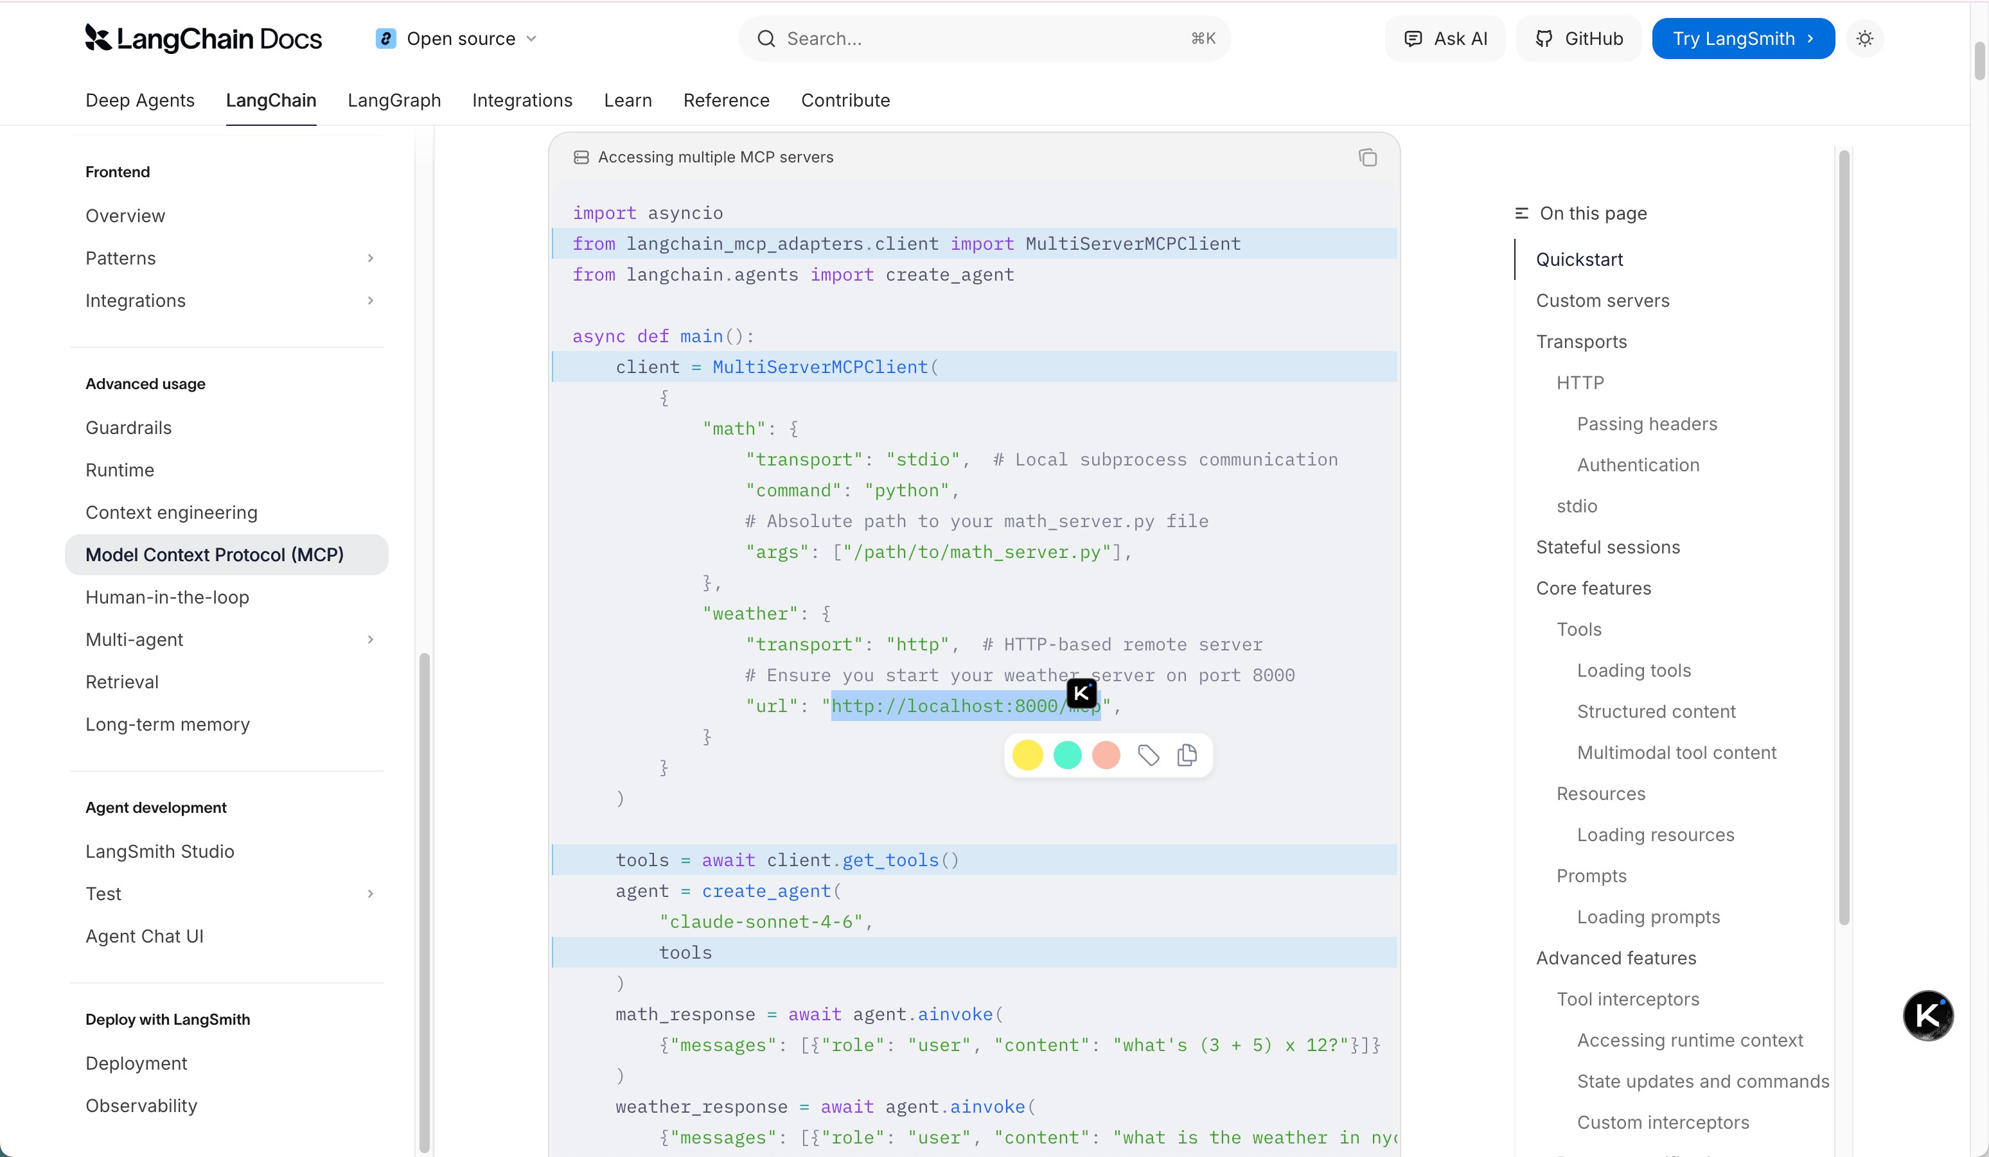Open the floating K assistant button
This screenshot has height=1157, width=1989.
pyautogui.click(x=1927, y=1015)
